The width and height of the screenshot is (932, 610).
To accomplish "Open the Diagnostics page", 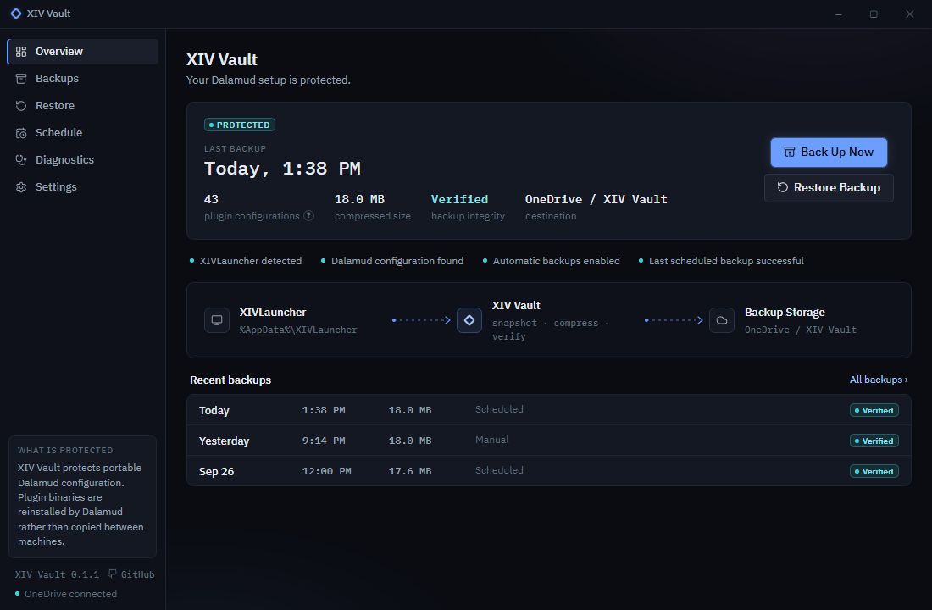I will (83, 160).
